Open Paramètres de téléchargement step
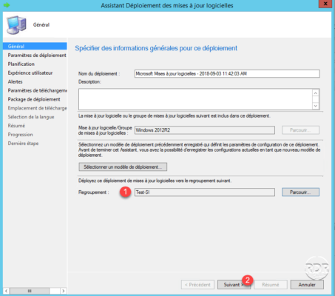This screenshot has height=296, width=335. pos(37,90)
